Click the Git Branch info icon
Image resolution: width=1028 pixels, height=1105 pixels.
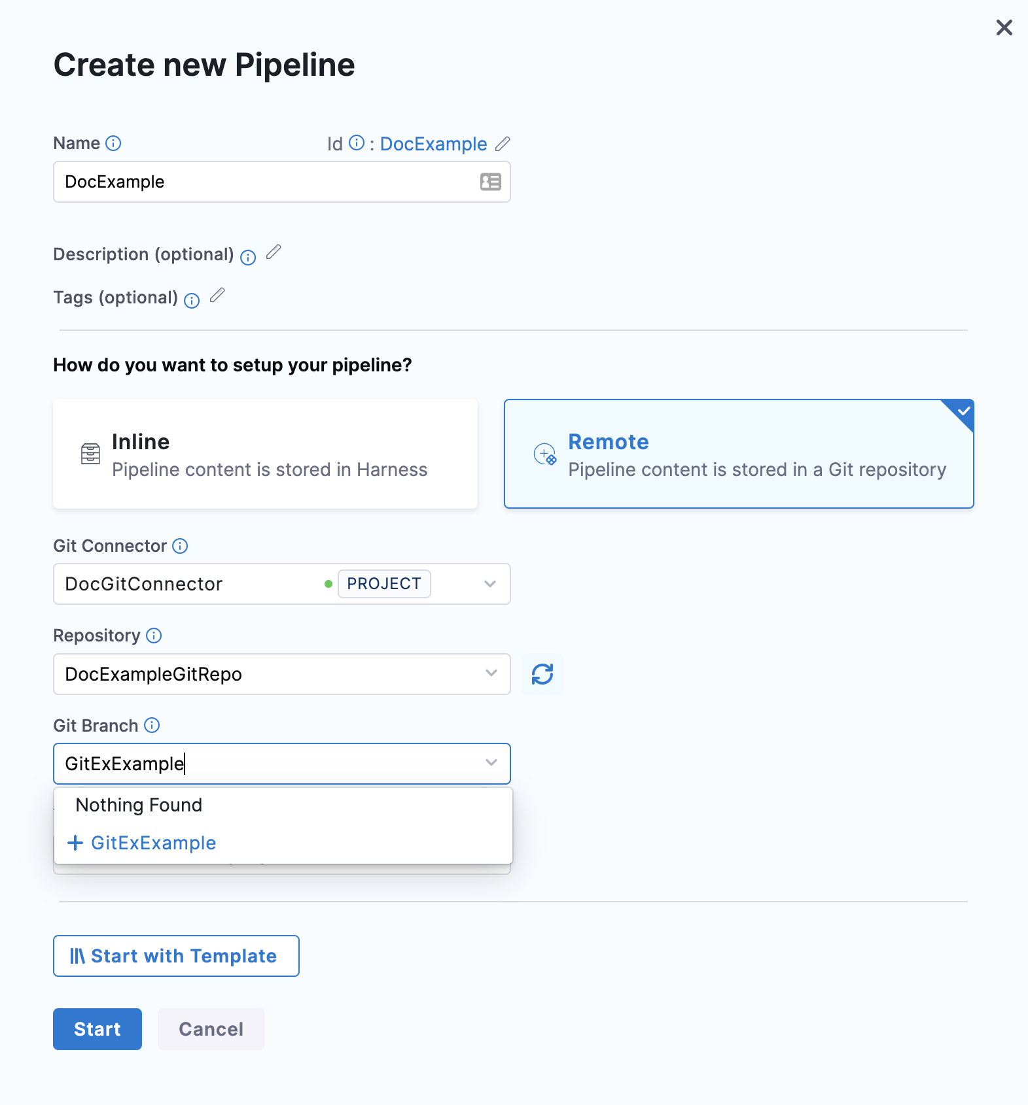click(152, 725)
